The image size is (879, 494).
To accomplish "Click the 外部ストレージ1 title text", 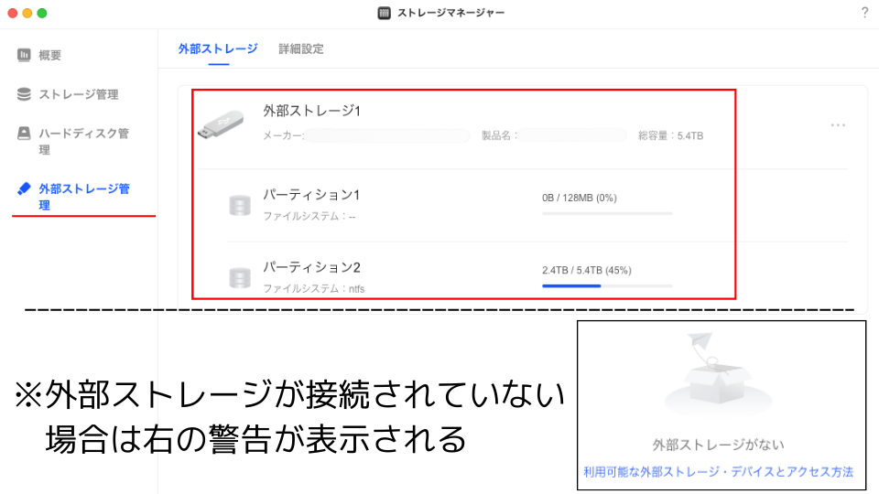I will tap(311, 111).
